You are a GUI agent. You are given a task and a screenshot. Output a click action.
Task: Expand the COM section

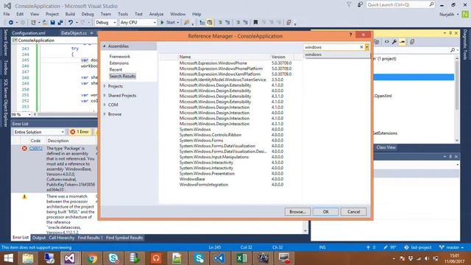(105, 105)
